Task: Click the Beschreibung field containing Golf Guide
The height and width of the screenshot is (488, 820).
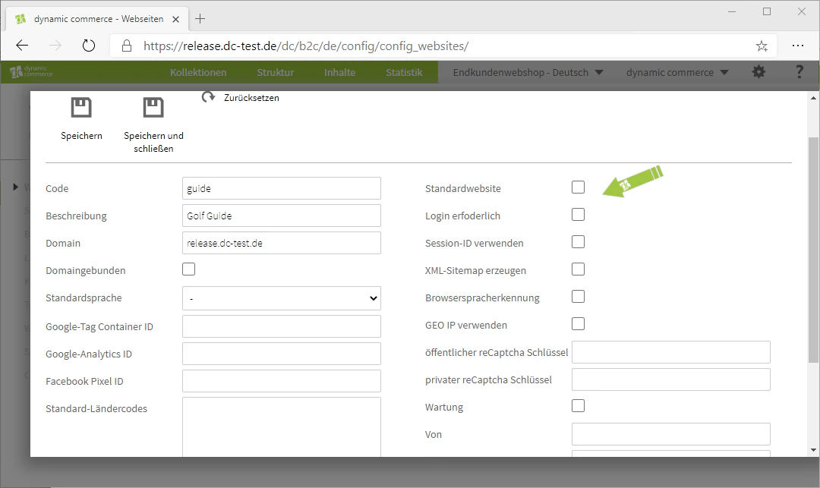Action: [282, 216]
